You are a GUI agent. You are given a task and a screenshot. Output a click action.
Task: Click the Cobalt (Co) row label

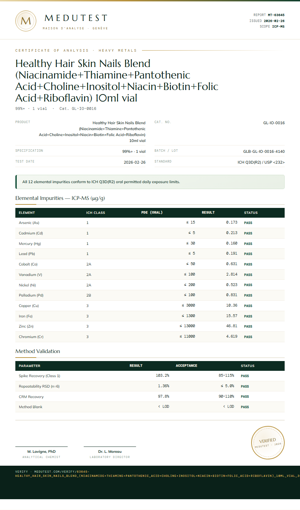[28, 264]
